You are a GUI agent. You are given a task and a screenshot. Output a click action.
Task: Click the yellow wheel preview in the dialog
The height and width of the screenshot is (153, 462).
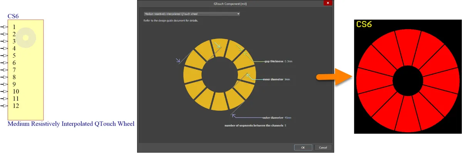point(220,75)
